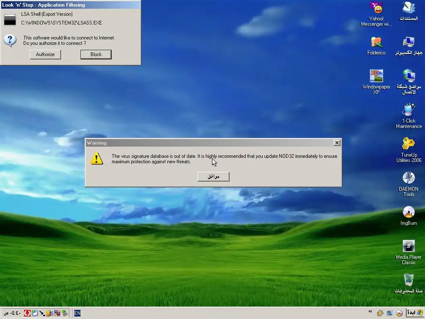This screenshot has width=425, height=319.
Task: Click the yellow warning triangle icon
Action: click(97, 159)
